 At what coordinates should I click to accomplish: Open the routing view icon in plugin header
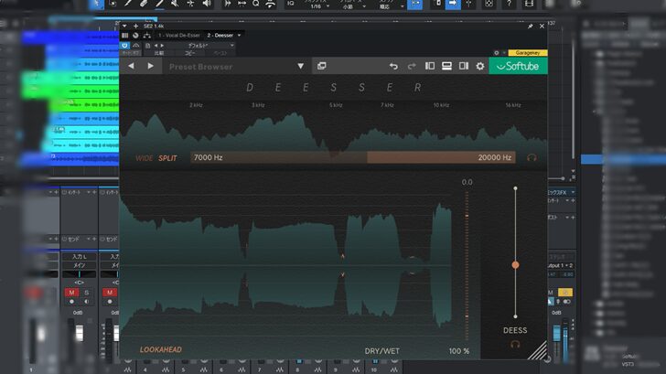[x=147, y=36]
